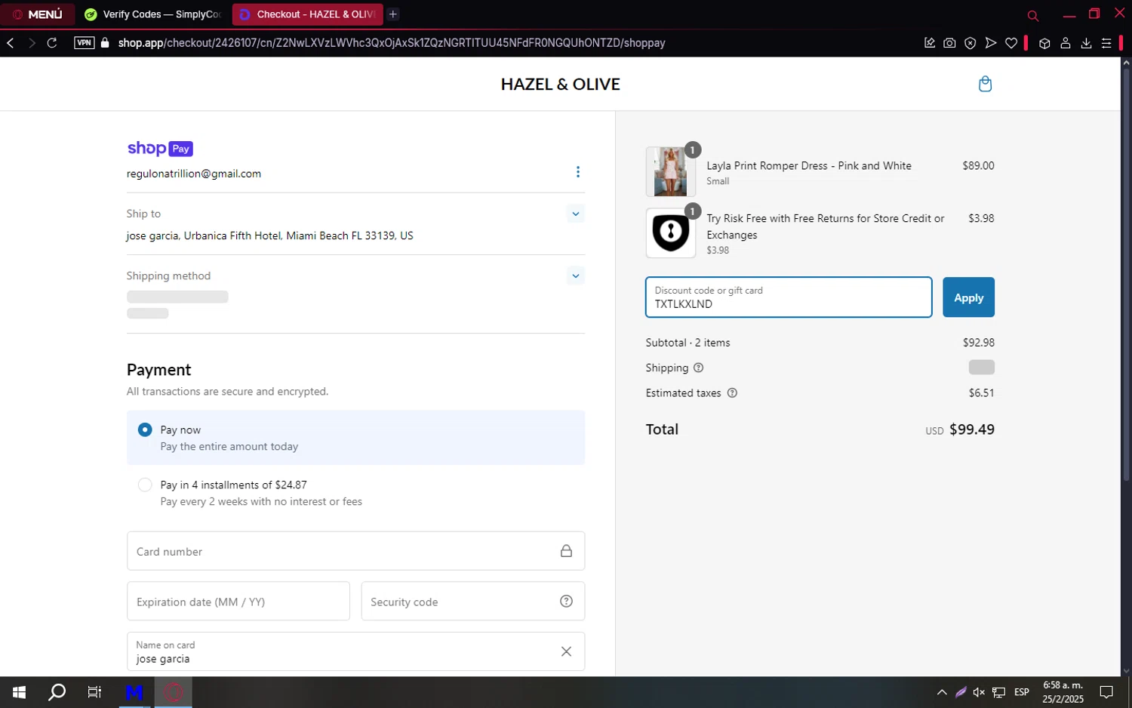The image size is (1132, 708).
Task: Expand the Shipping method section
Action: click(x=576, y=276)
